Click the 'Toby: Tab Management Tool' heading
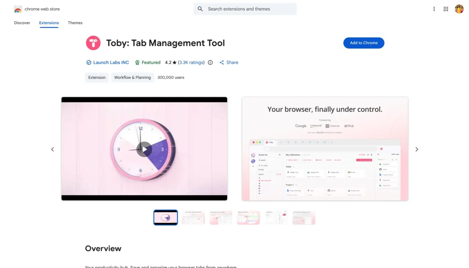 [165, 43]
